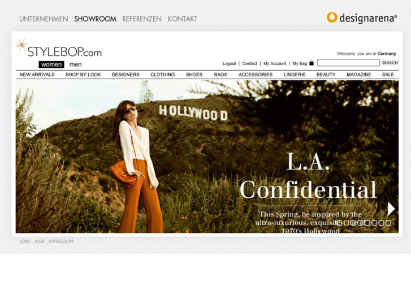Open the ACCESSORIES category

coord(256,75)
